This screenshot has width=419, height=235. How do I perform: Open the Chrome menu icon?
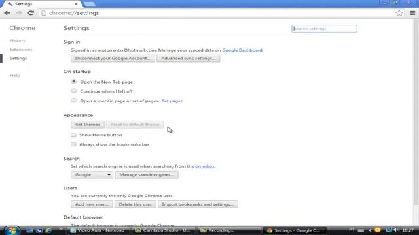coord(412,13)
